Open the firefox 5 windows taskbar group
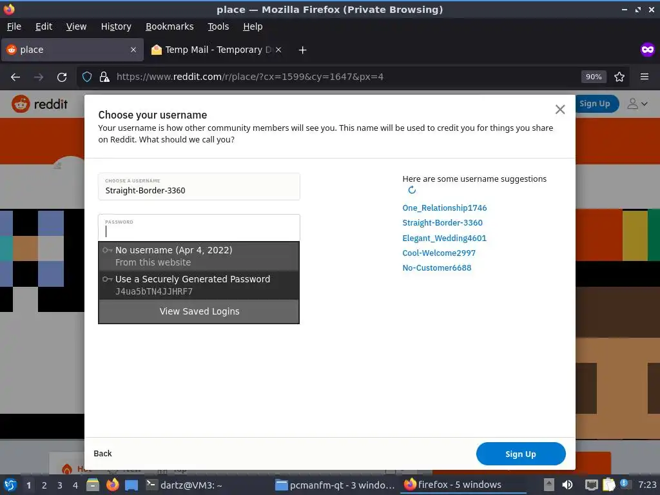 coord(463,485)
